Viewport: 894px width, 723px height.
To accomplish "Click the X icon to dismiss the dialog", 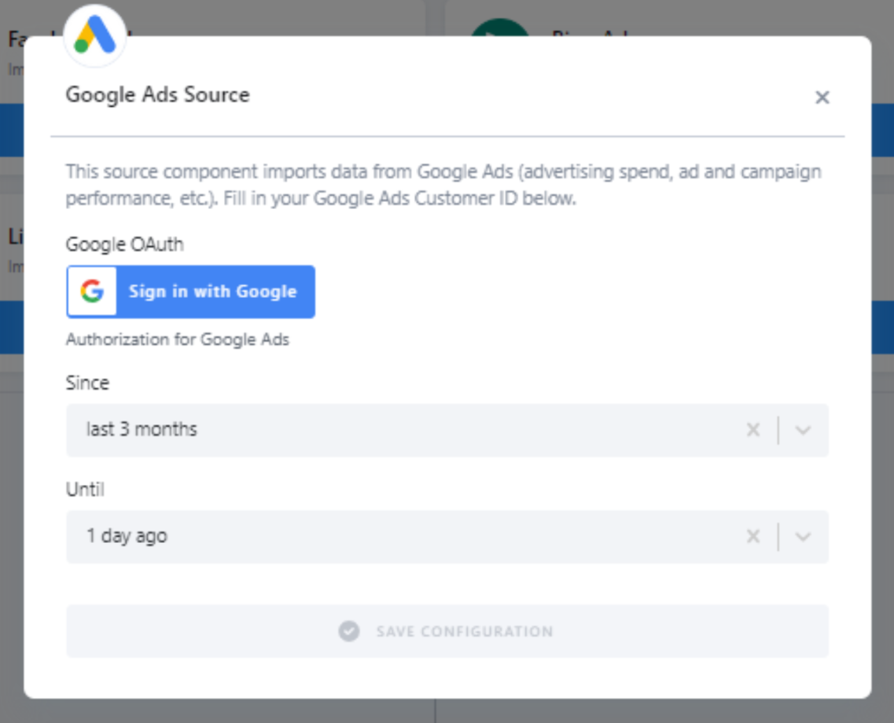I will [822, 97].
